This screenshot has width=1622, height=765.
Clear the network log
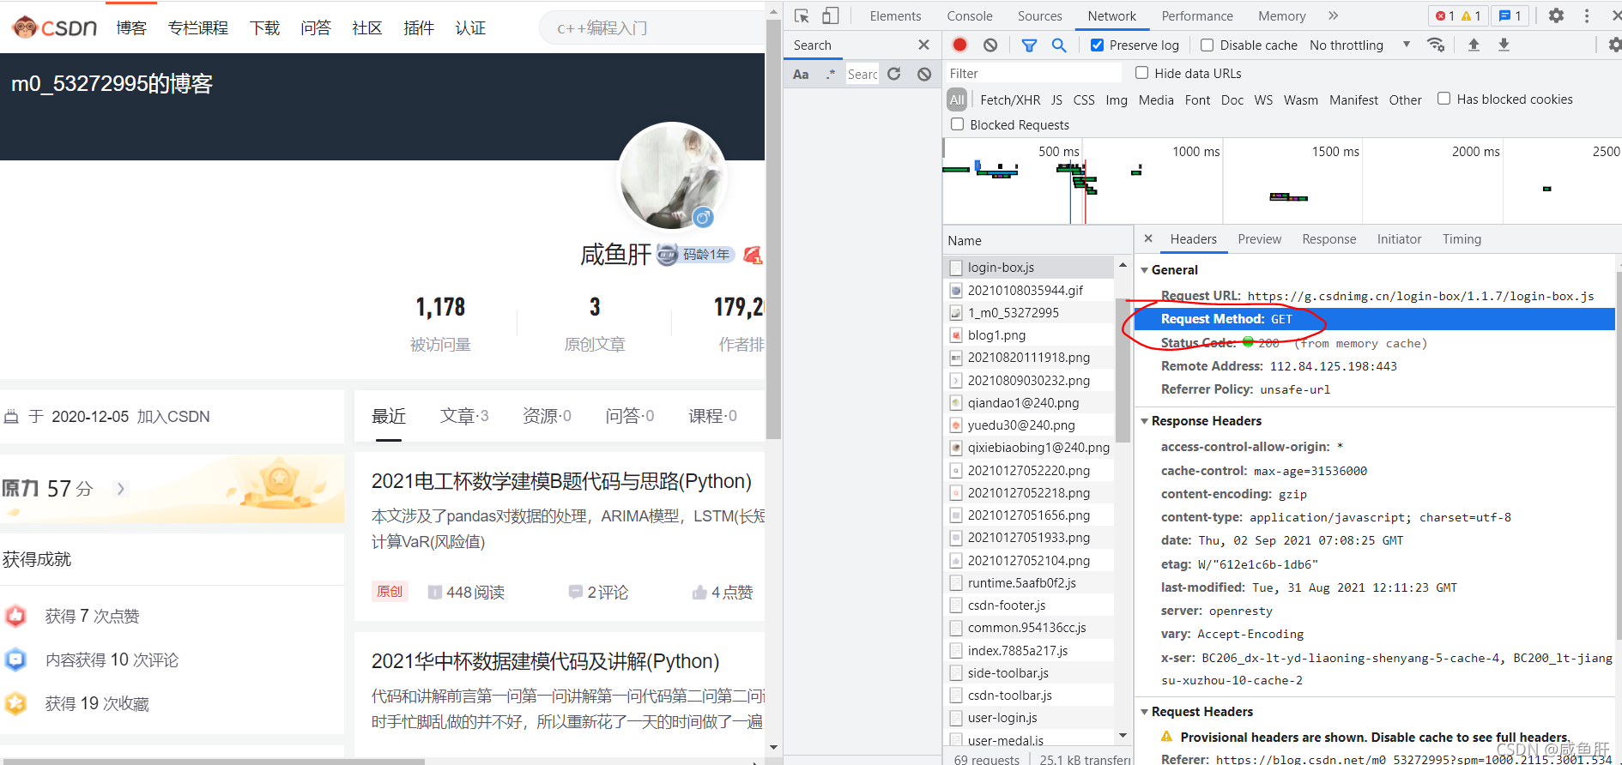[x=990, y=45]
